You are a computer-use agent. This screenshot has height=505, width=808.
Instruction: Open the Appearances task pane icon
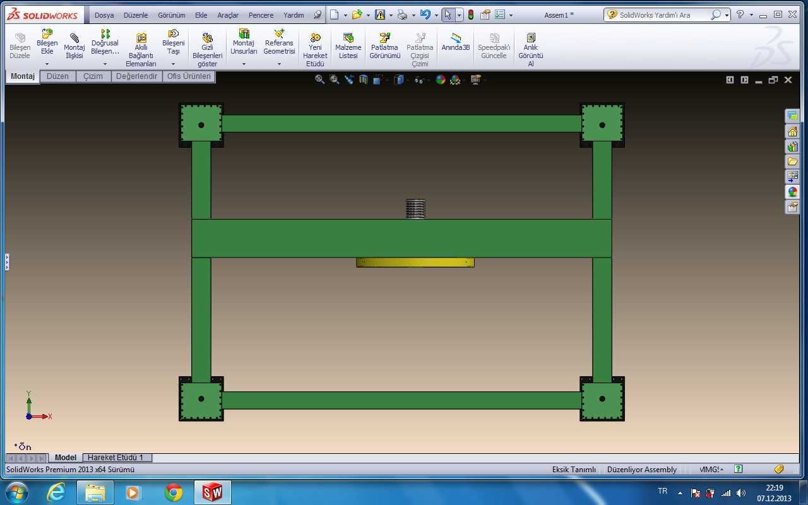click(x=792, y=192)
